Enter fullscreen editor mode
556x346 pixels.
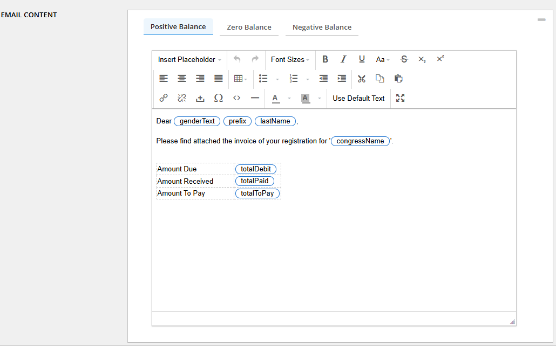[x=400, y=98]
